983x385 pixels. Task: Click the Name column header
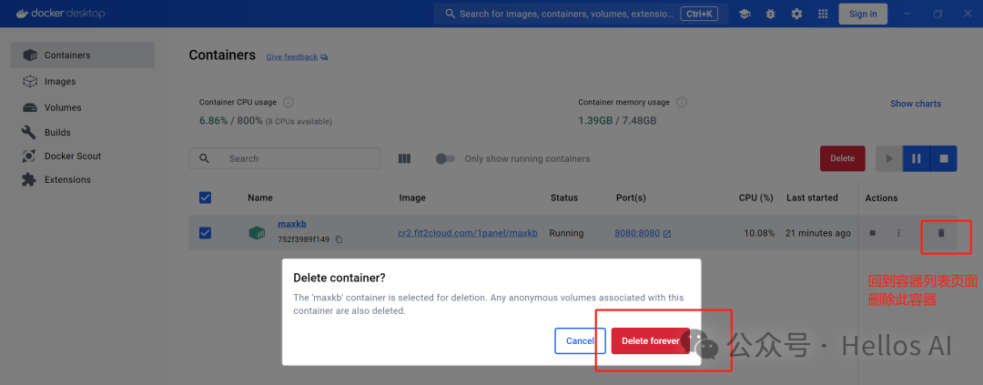coord(260,198)
